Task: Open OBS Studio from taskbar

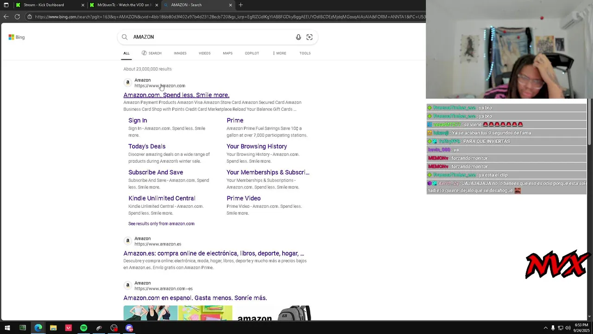Action: coord(114,328)
